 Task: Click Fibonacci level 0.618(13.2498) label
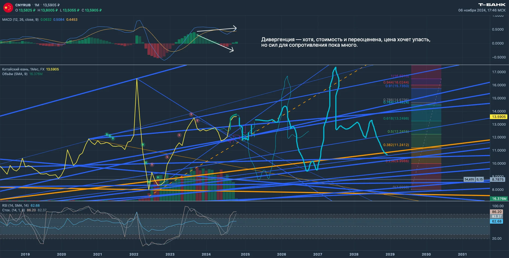click(x=396, y=118)
